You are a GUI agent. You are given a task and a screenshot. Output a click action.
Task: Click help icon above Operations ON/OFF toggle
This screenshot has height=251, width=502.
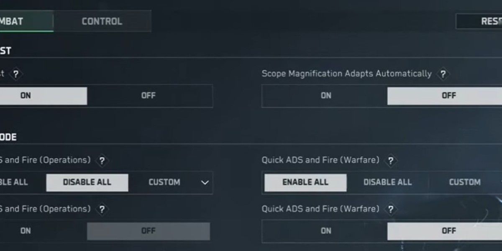pos(102,209)
